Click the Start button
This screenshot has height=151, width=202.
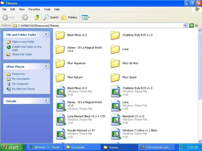pos(12,147)
